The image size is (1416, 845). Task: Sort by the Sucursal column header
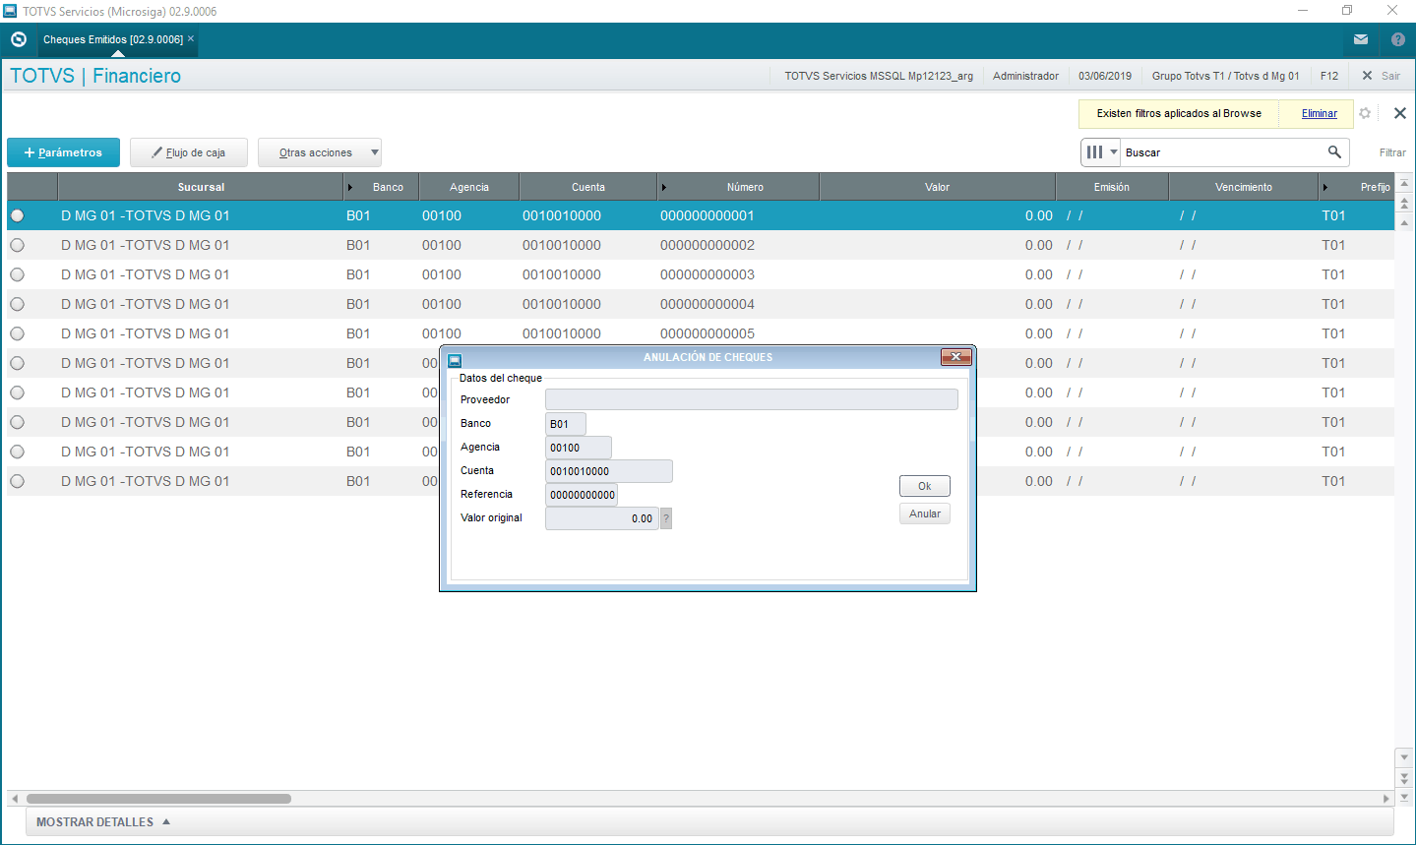(x=201, y=187)
